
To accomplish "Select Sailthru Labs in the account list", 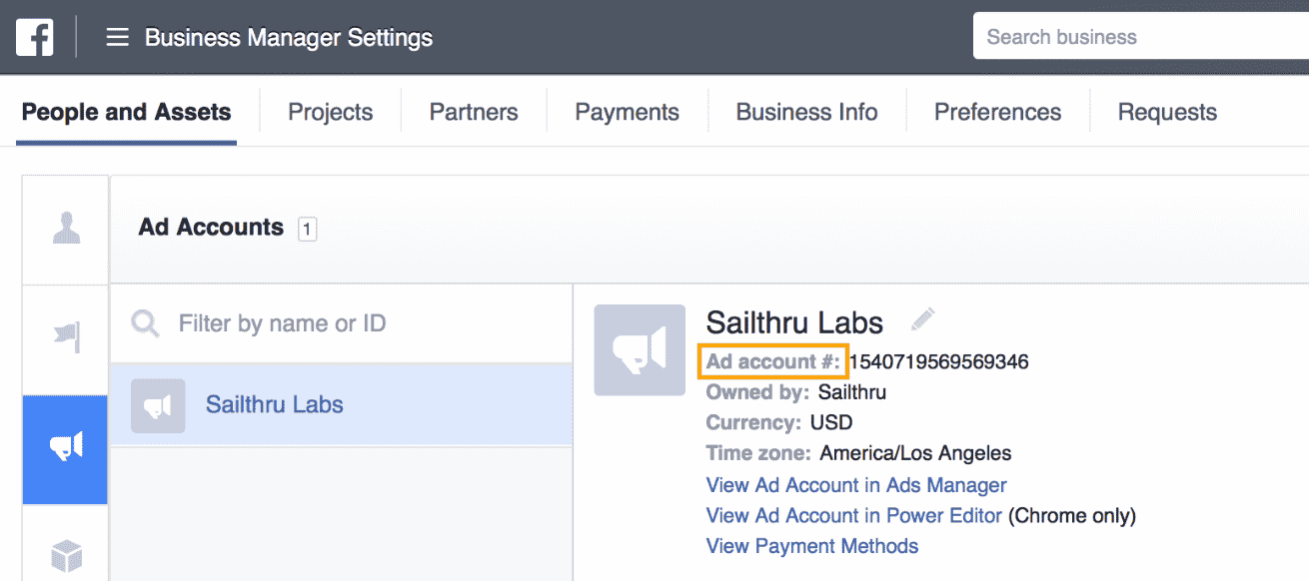I will (274, 404).
